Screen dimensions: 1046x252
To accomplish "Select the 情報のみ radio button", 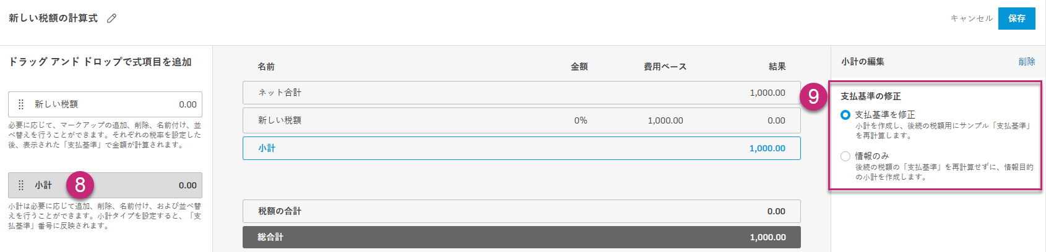I will pos(845,156).
